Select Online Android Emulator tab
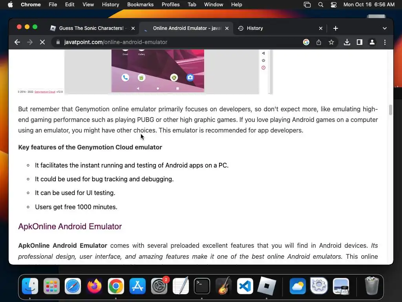The image size is (402, 302). pos(186,28)
